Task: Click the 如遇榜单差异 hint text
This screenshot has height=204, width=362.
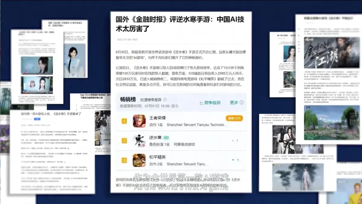Action: pyautogui.click(x=151, y=100)
